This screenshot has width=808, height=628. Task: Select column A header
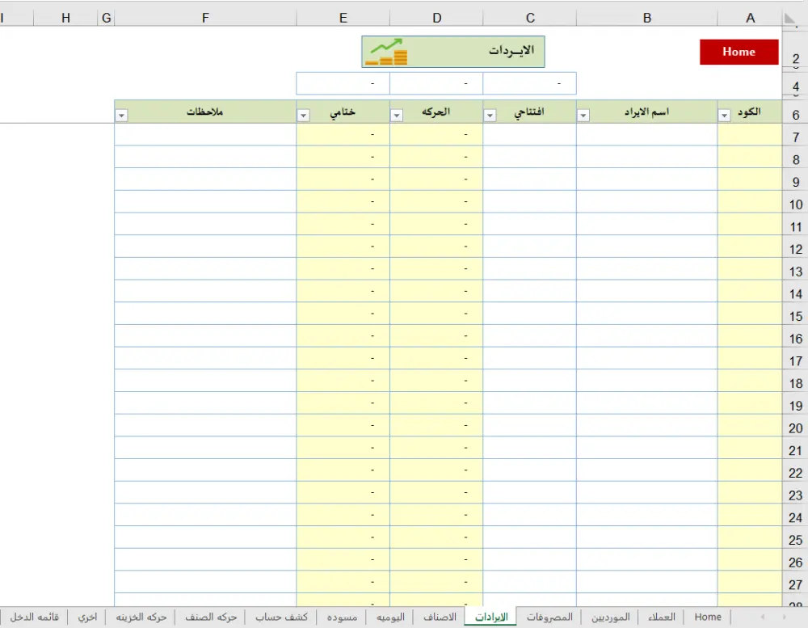750,18
